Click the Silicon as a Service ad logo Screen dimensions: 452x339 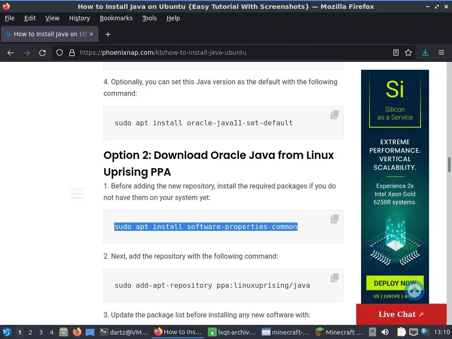[395, 99]
